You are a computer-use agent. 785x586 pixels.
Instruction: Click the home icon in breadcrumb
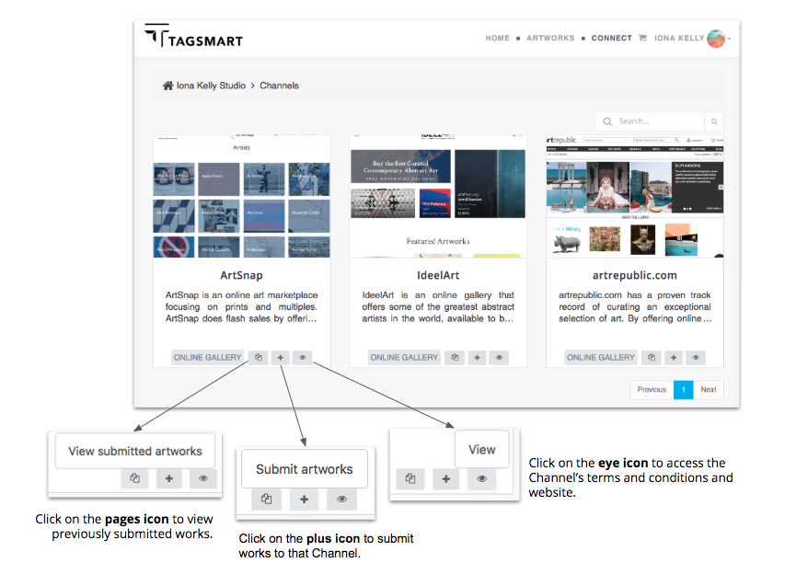pos(167,86)
